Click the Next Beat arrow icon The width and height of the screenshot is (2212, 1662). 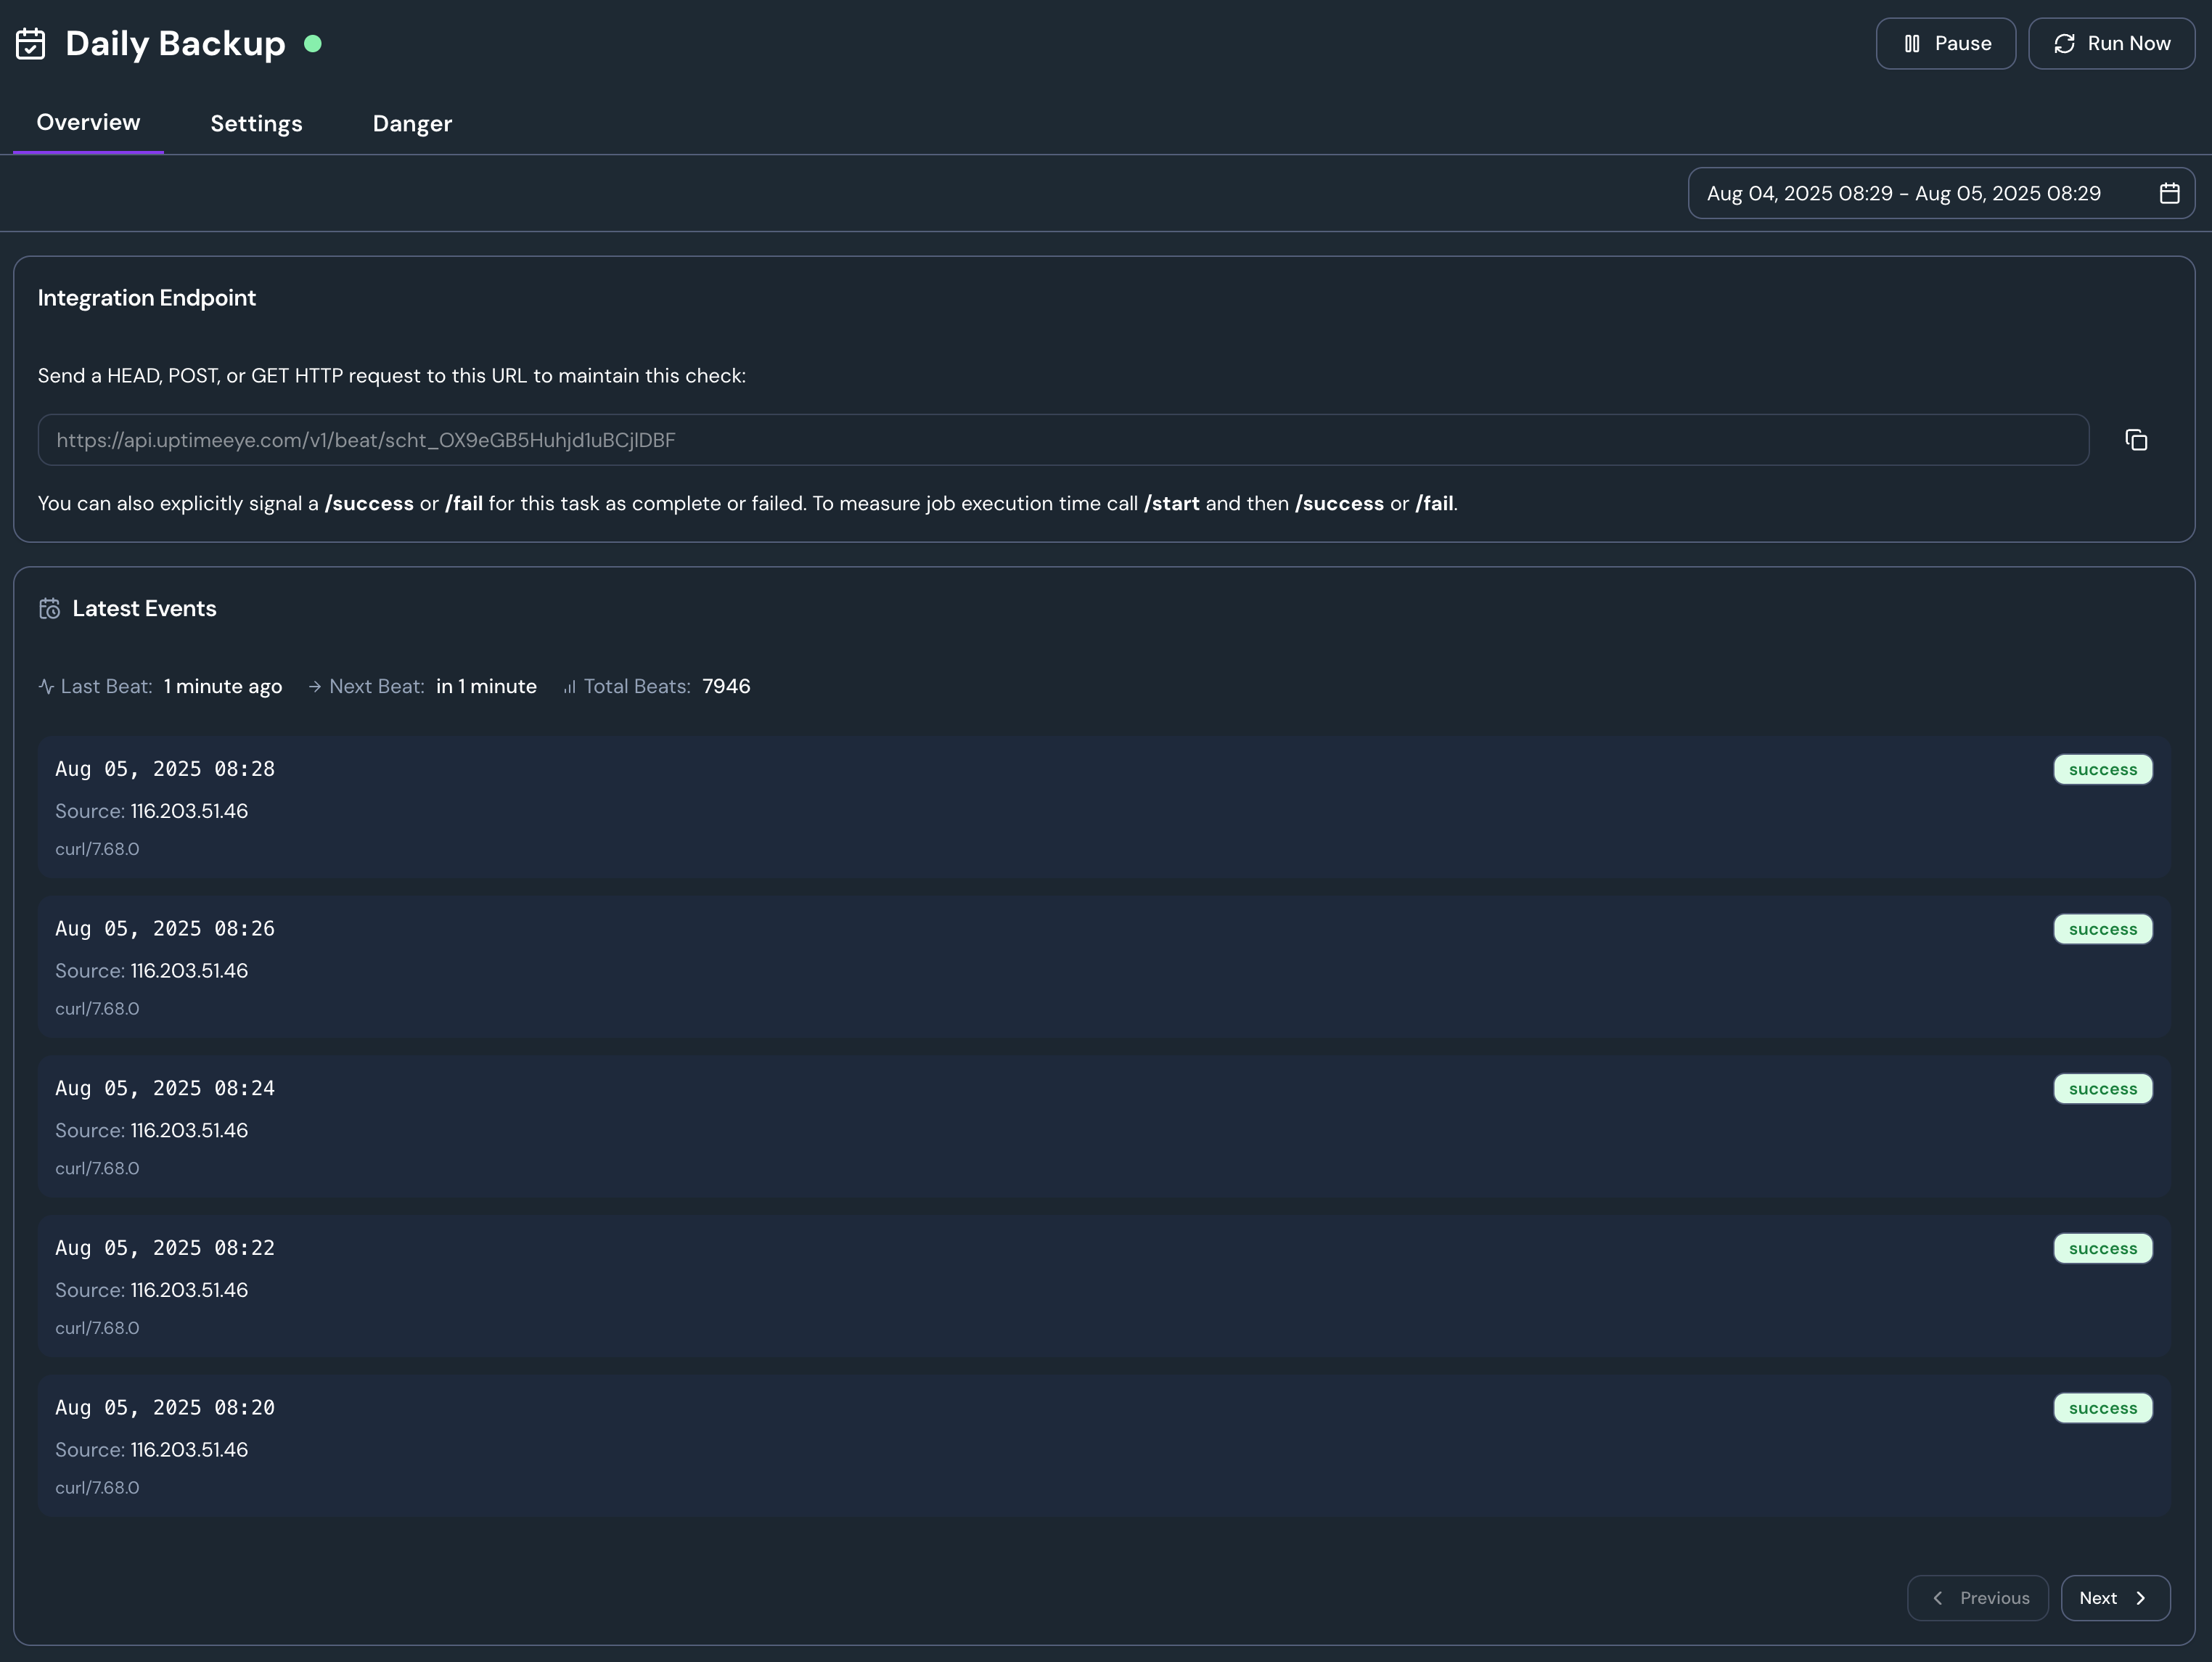pos(315,687)
